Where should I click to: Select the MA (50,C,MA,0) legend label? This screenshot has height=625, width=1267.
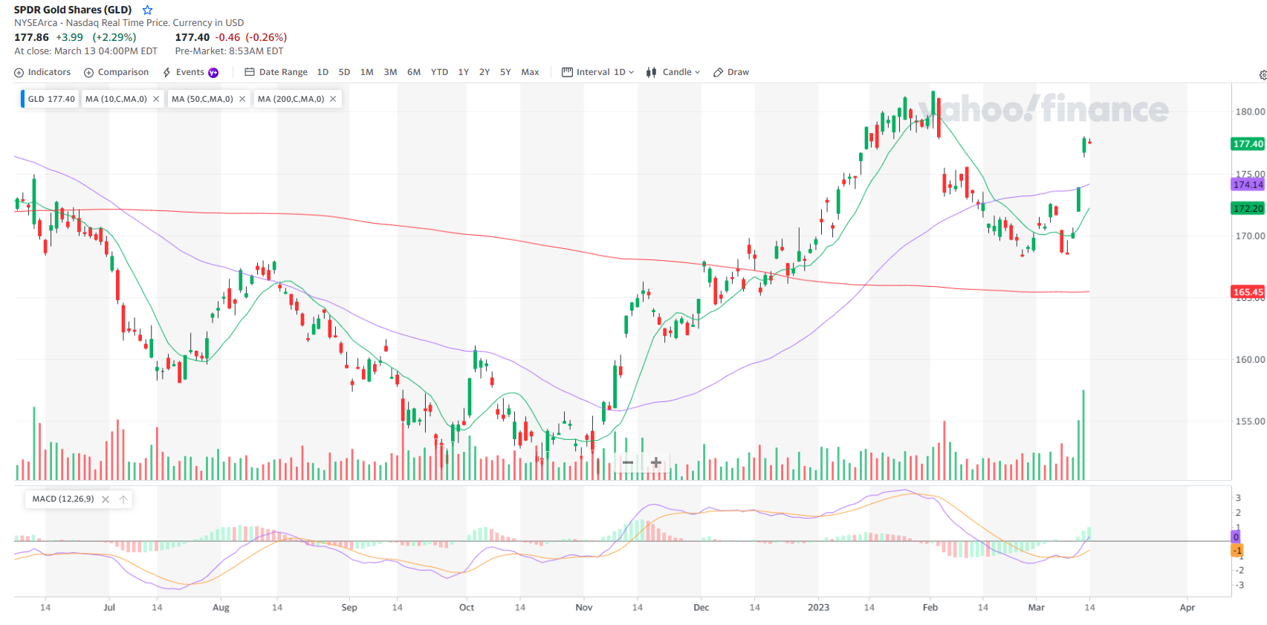point(202,99)
